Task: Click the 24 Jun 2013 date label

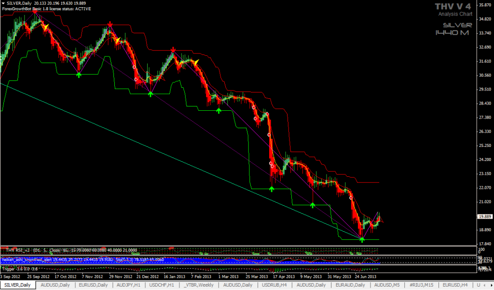Action: click(365, 277)
